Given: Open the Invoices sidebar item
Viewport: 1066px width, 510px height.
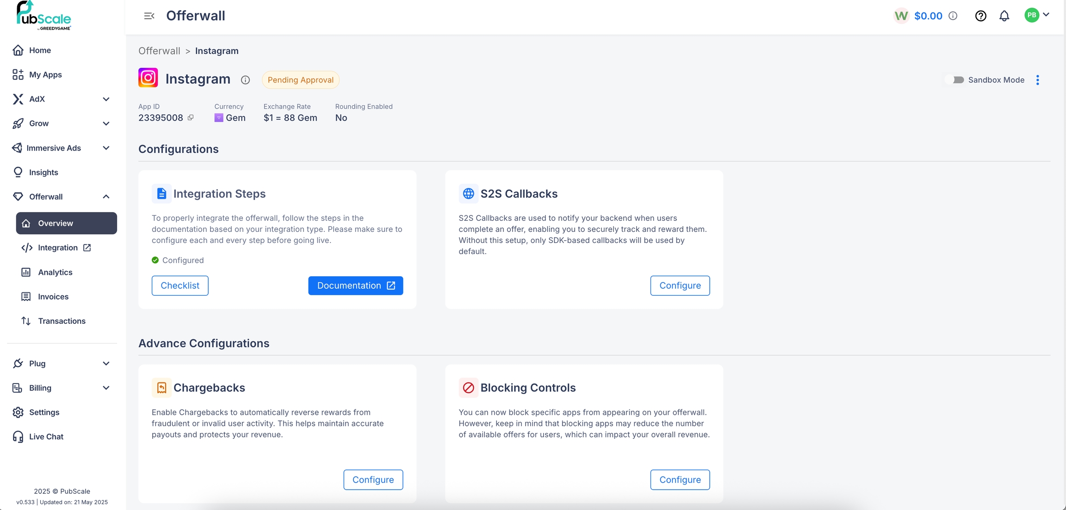Looking at the screenshot, I should (x=53, y=297).
